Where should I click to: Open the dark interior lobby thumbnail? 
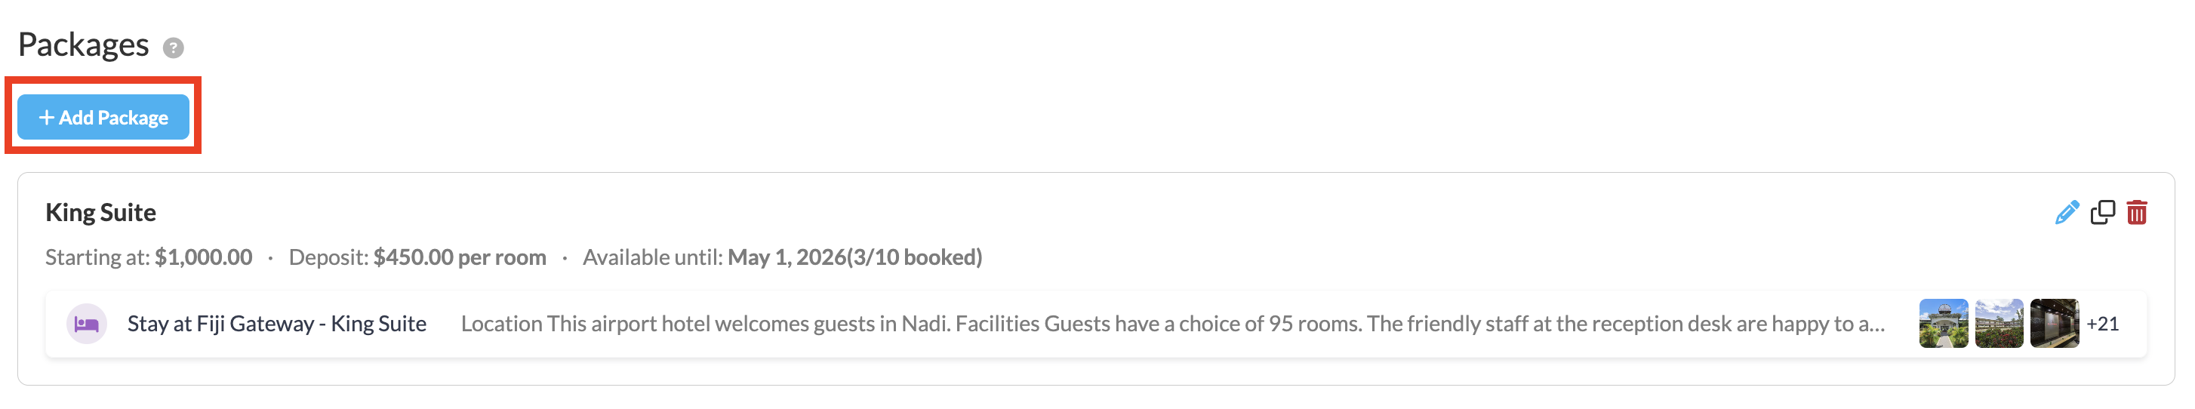[x=2054, y=324]
